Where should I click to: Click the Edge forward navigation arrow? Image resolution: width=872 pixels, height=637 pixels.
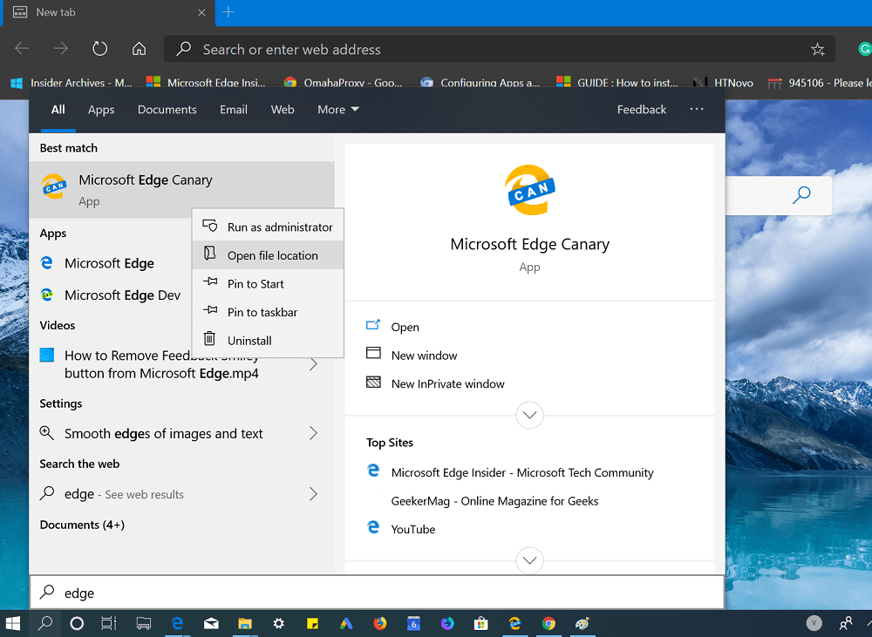click(61, 49)
